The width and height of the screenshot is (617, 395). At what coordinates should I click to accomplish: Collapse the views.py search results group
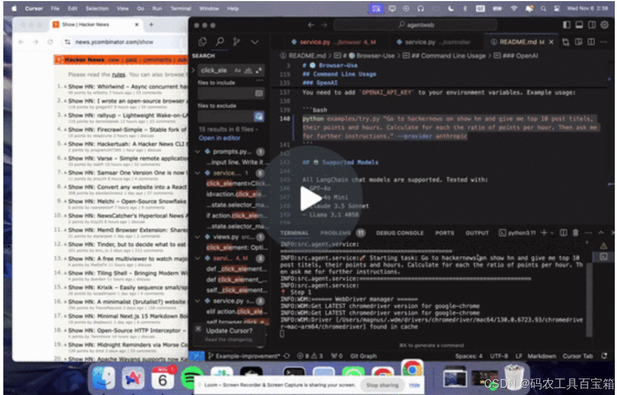click(198, 237)
